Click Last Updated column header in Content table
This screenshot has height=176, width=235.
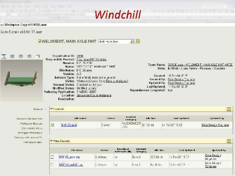coord(181,118)
